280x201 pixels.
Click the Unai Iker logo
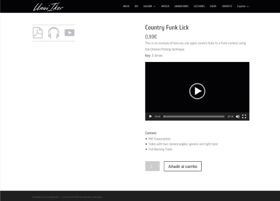(48, 6)
